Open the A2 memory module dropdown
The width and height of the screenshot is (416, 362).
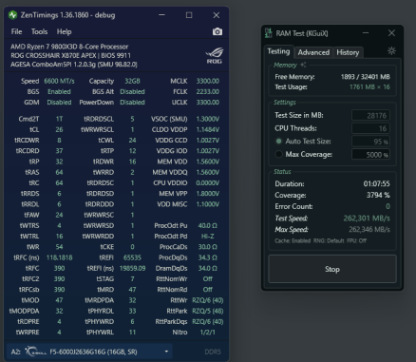(89, 352)
